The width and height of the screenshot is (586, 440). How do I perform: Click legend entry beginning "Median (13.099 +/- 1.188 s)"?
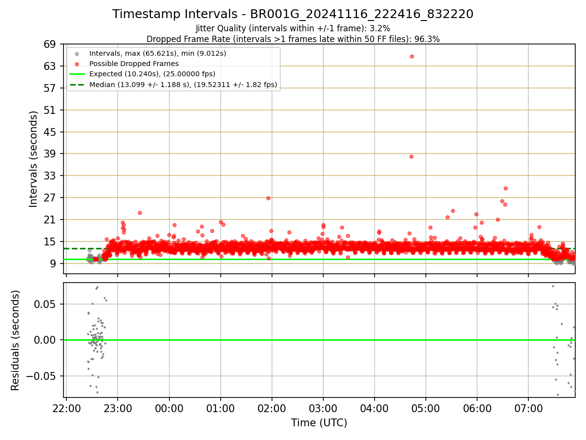click(183, 85)
